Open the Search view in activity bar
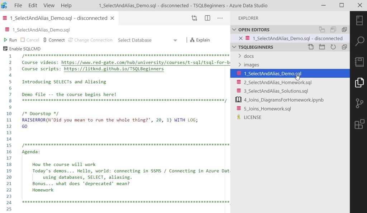 (x=359, y=42)
